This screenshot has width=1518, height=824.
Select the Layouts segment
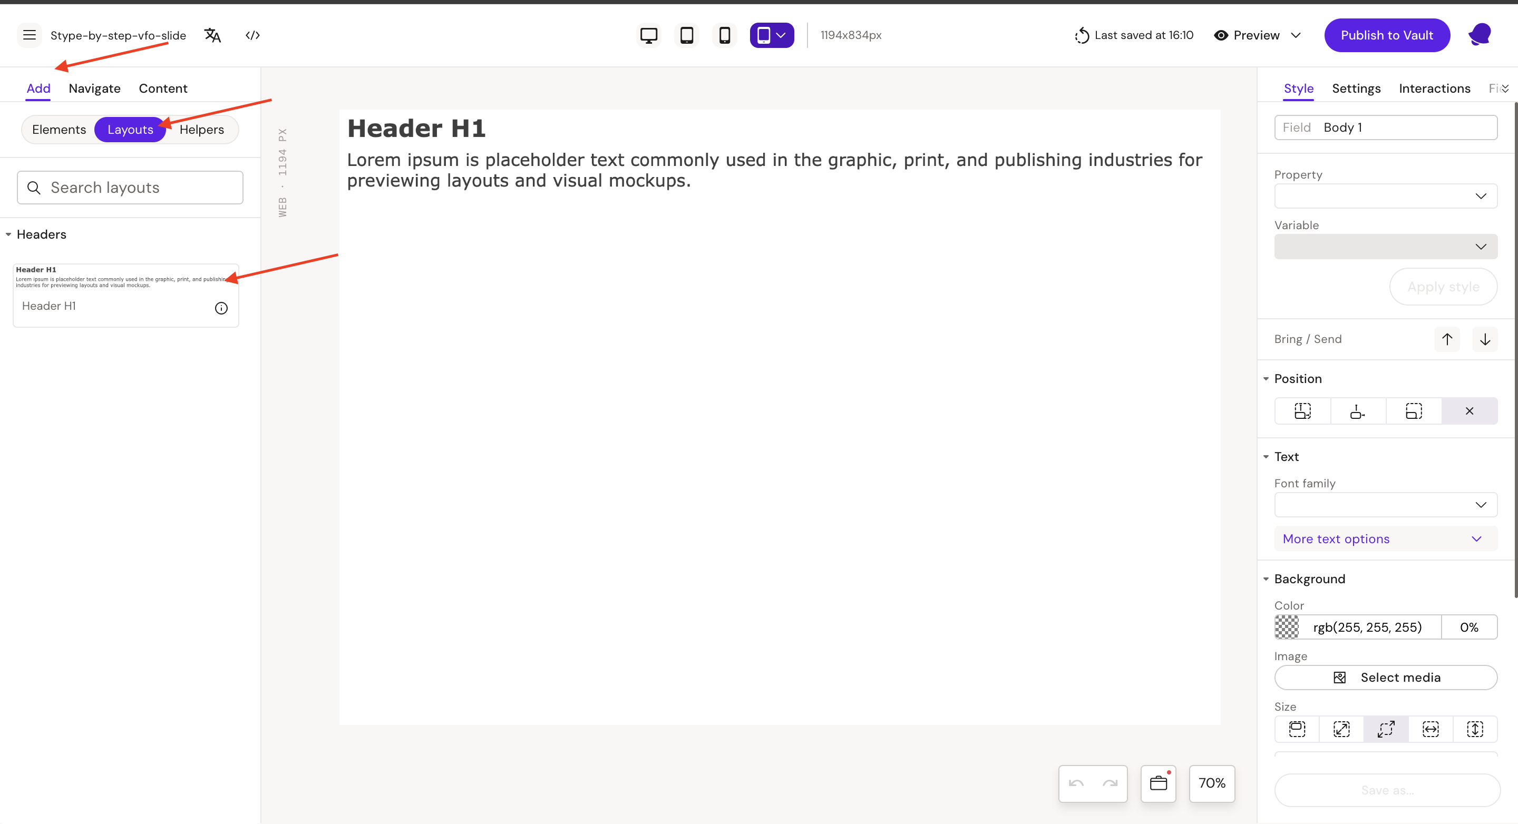130,130
